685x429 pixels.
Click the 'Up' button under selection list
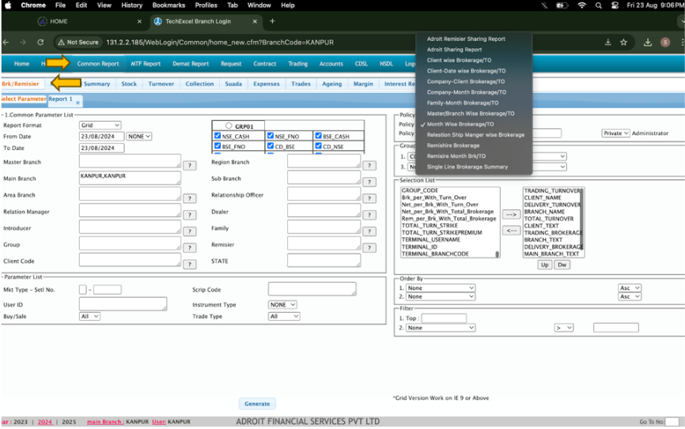coord(544,265)
